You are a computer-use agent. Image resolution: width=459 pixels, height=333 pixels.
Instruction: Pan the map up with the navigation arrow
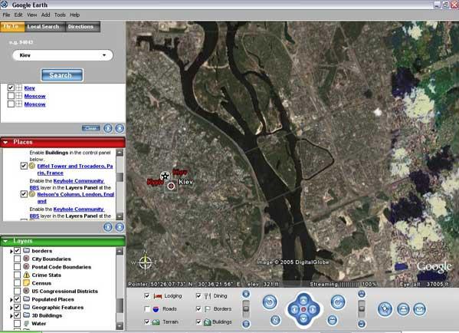coord(303,300)
